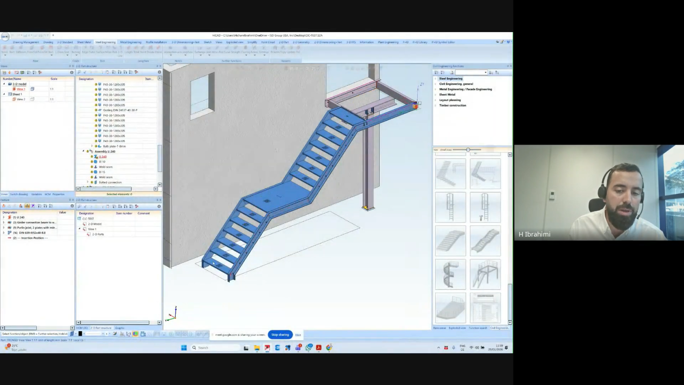Open the Views panel settings gear
Screen dimensions: 684x385
pyautogui.click(x=72, y=72)
